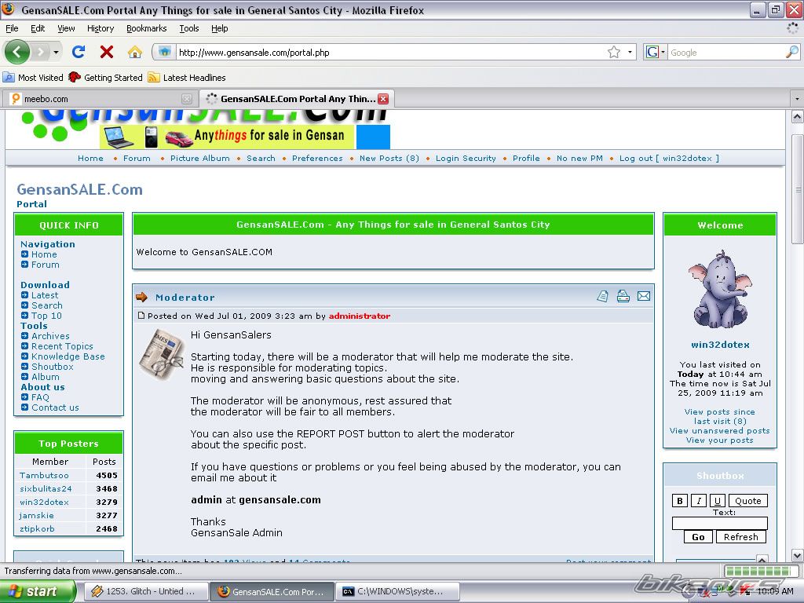Open Recent Topics in the Tools section

62,346
